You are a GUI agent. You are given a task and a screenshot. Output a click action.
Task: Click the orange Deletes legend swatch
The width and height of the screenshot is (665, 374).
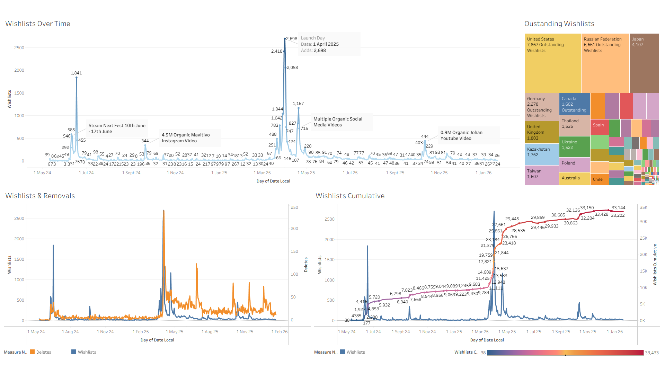click(x=32, y=352)
